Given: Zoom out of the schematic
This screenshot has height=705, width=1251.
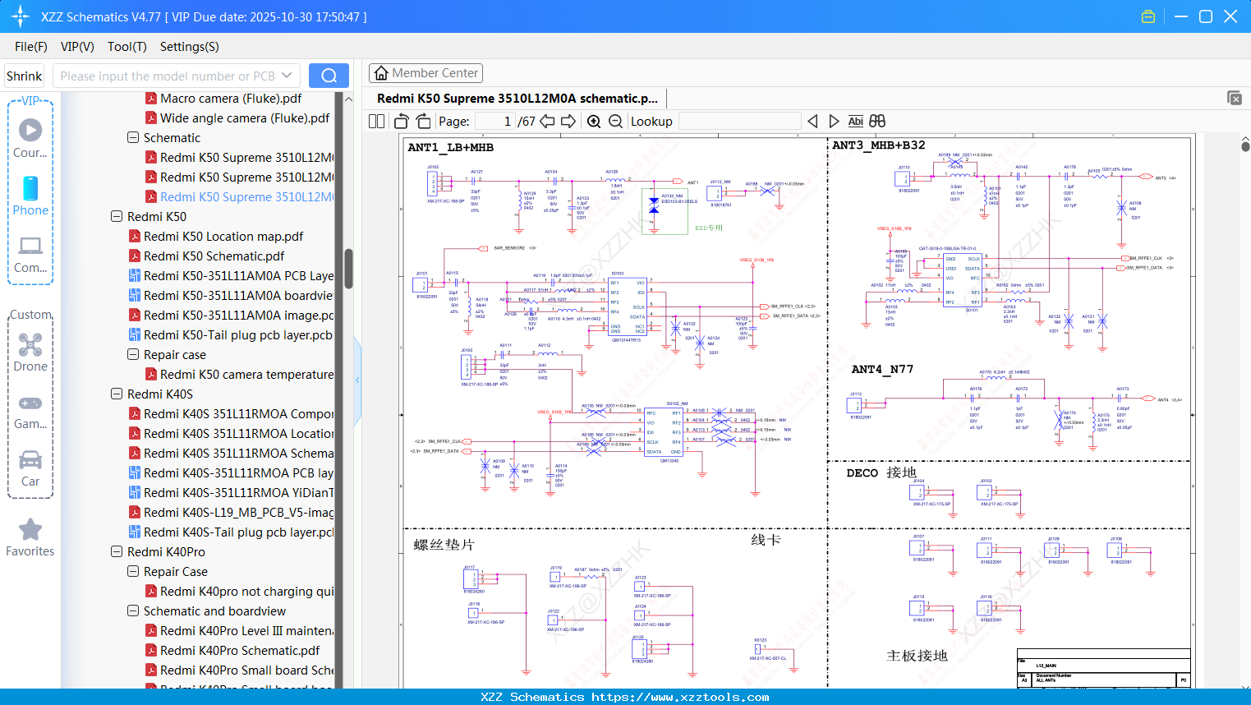Looking at the screenshot, I should click(615, 122).
